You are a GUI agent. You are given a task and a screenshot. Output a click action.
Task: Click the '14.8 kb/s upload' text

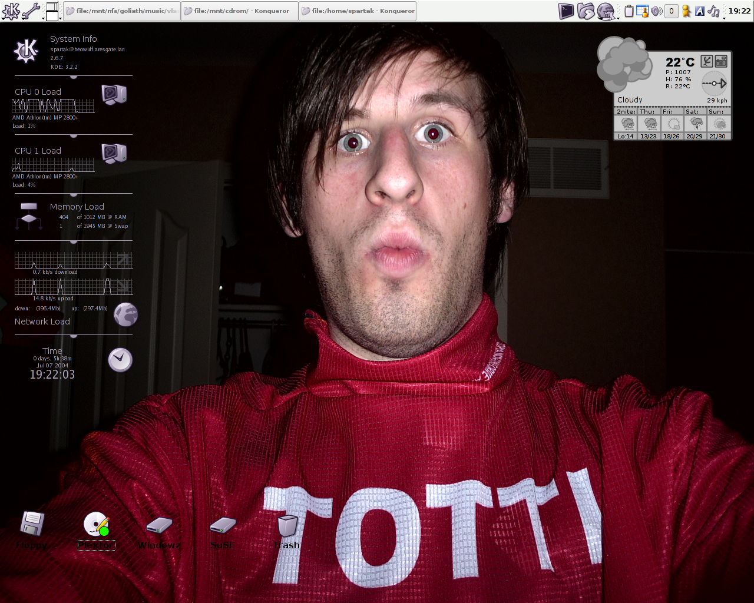tap(53, 299)
